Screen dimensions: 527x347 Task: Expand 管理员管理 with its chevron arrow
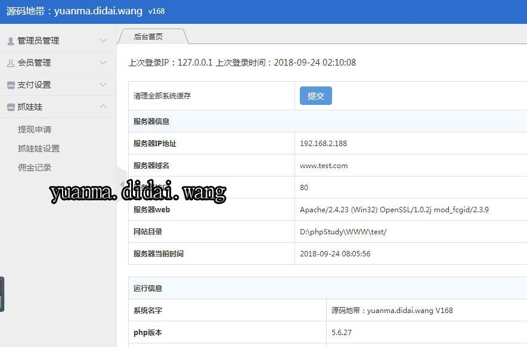coord(103,41)
